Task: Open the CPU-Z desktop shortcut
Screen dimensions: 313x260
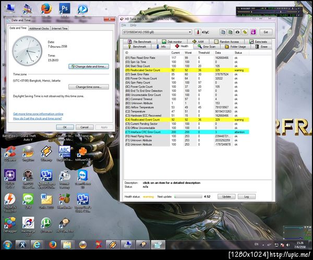Action: pos(10,179)
